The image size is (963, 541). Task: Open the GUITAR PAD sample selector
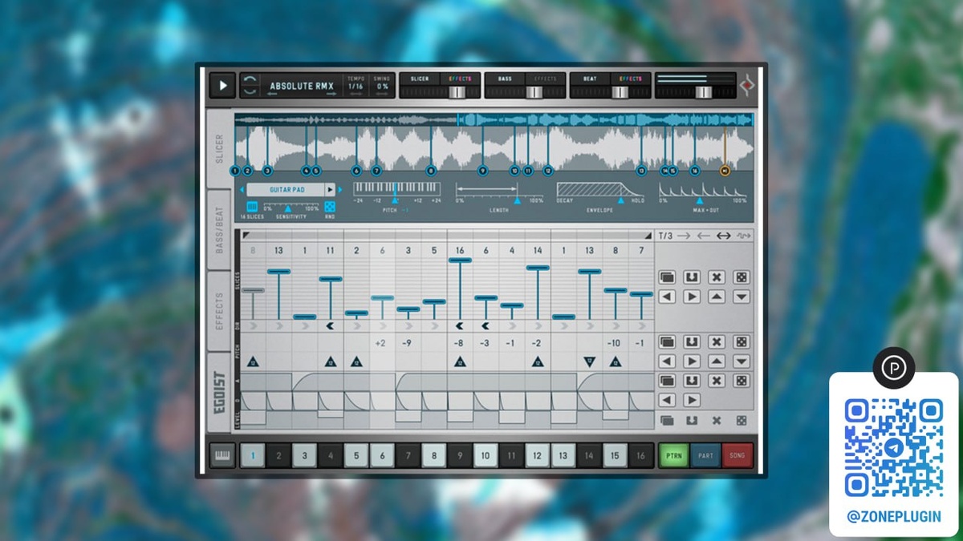click(x=285, y=190)
